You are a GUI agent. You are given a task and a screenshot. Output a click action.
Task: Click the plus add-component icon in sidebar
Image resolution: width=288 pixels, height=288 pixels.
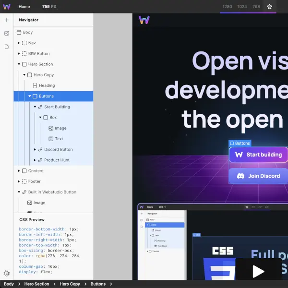tap(7, 20)
